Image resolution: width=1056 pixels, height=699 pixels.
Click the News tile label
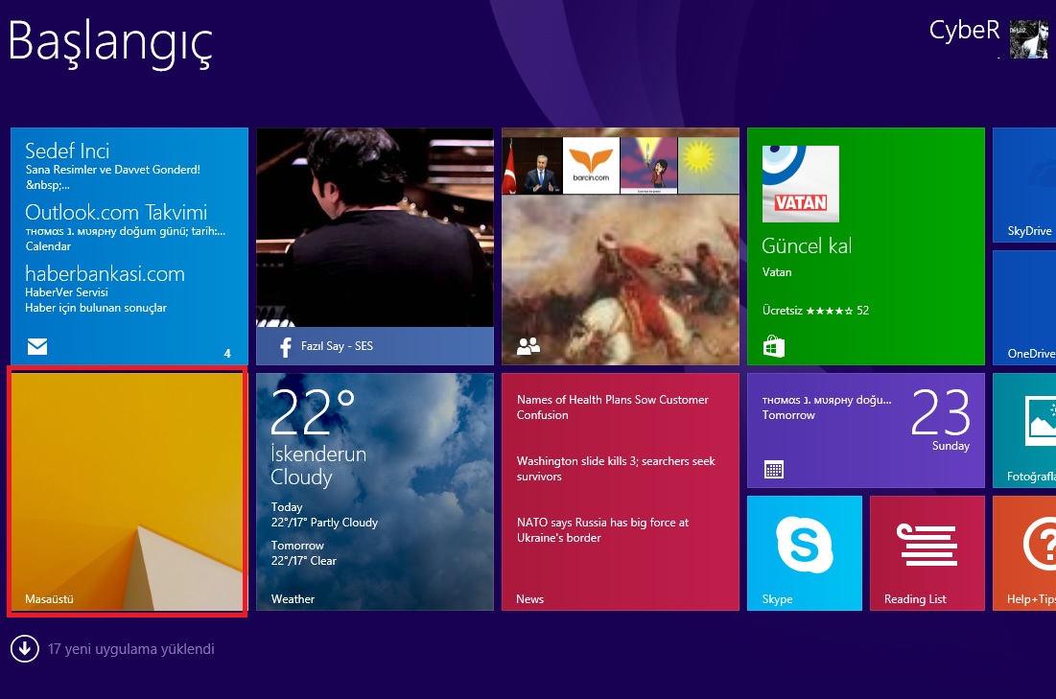click(x=530, y=598)
